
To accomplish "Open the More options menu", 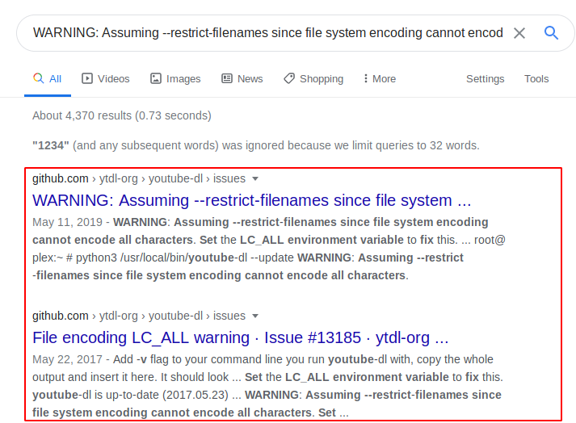I will 380,78.
